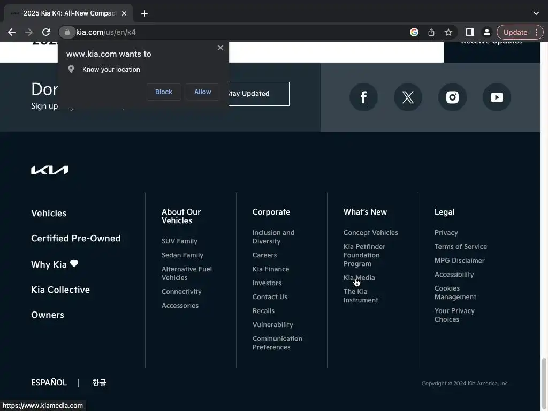Bookmark this page with star icon

(x=448, y=32)
